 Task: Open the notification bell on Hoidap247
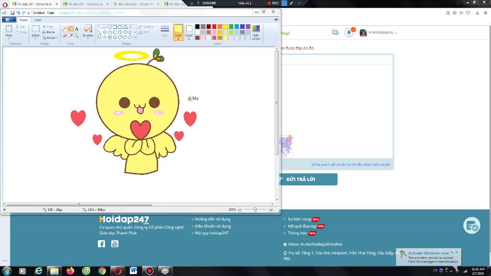pos(349,32)
